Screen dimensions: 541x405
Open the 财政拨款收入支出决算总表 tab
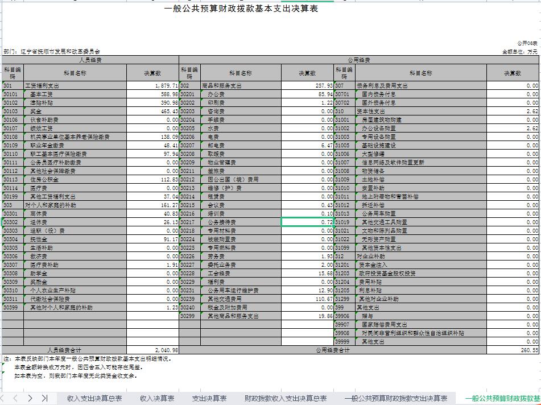click(x=285, y=398)
